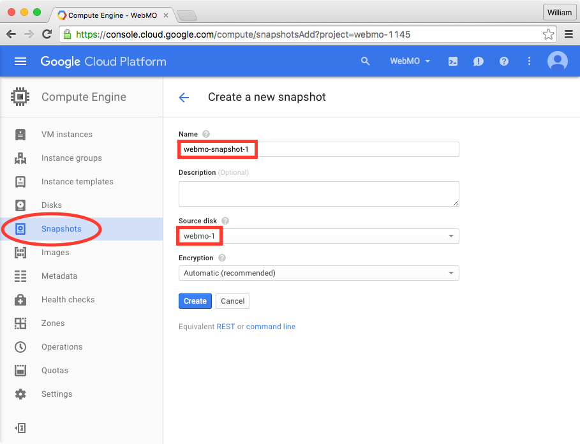Open Disks page
This screenshot has width=580, height=444.
point(52,205)
